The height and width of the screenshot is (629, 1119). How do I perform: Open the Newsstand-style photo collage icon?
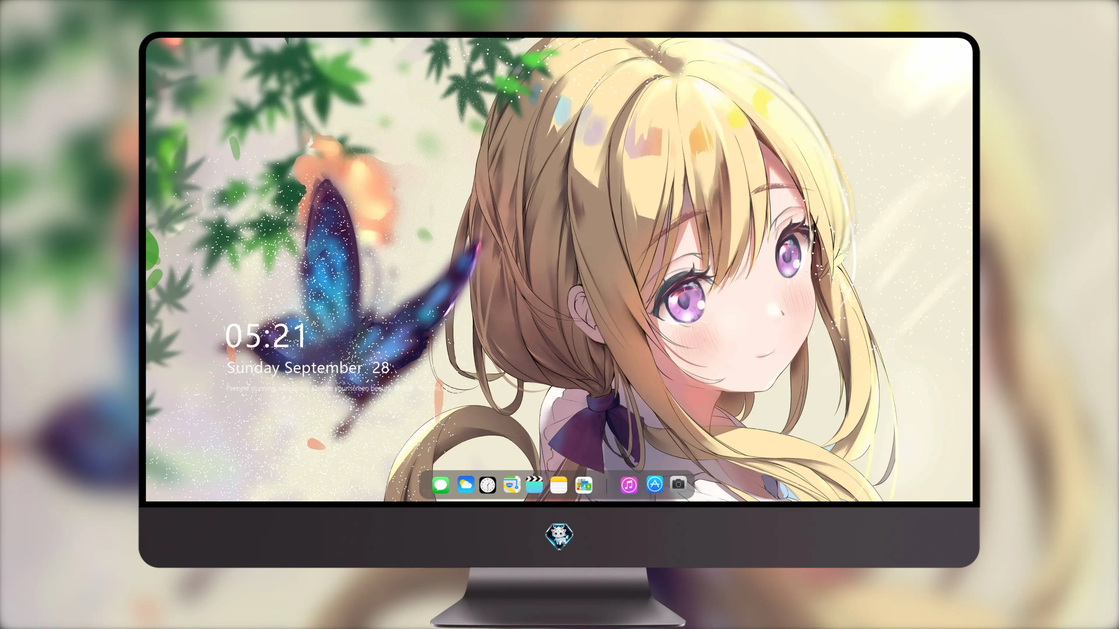point(583,485)
